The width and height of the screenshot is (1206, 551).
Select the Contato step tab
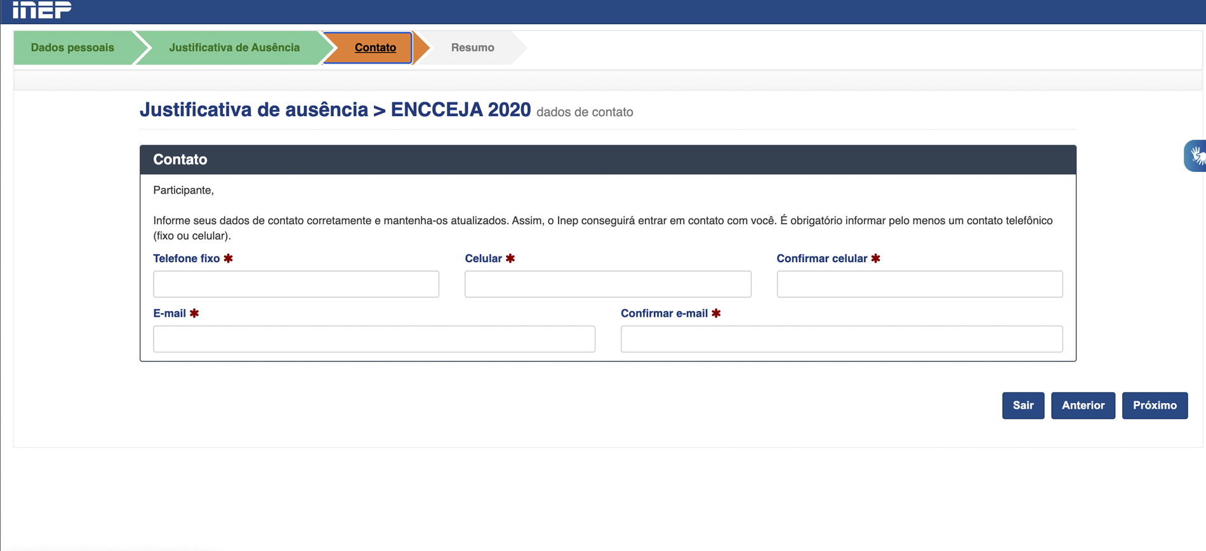(374, 48)
